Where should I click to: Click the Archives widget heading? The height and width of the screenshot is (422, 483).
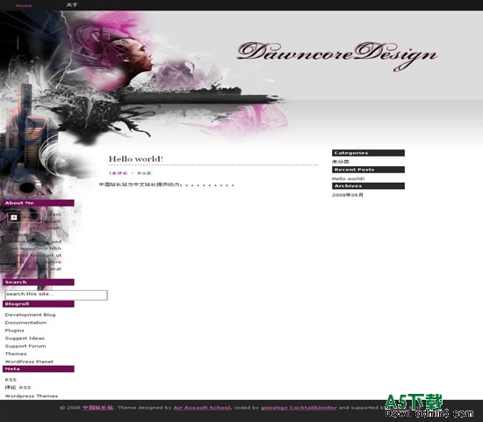[x=369, y=186]
